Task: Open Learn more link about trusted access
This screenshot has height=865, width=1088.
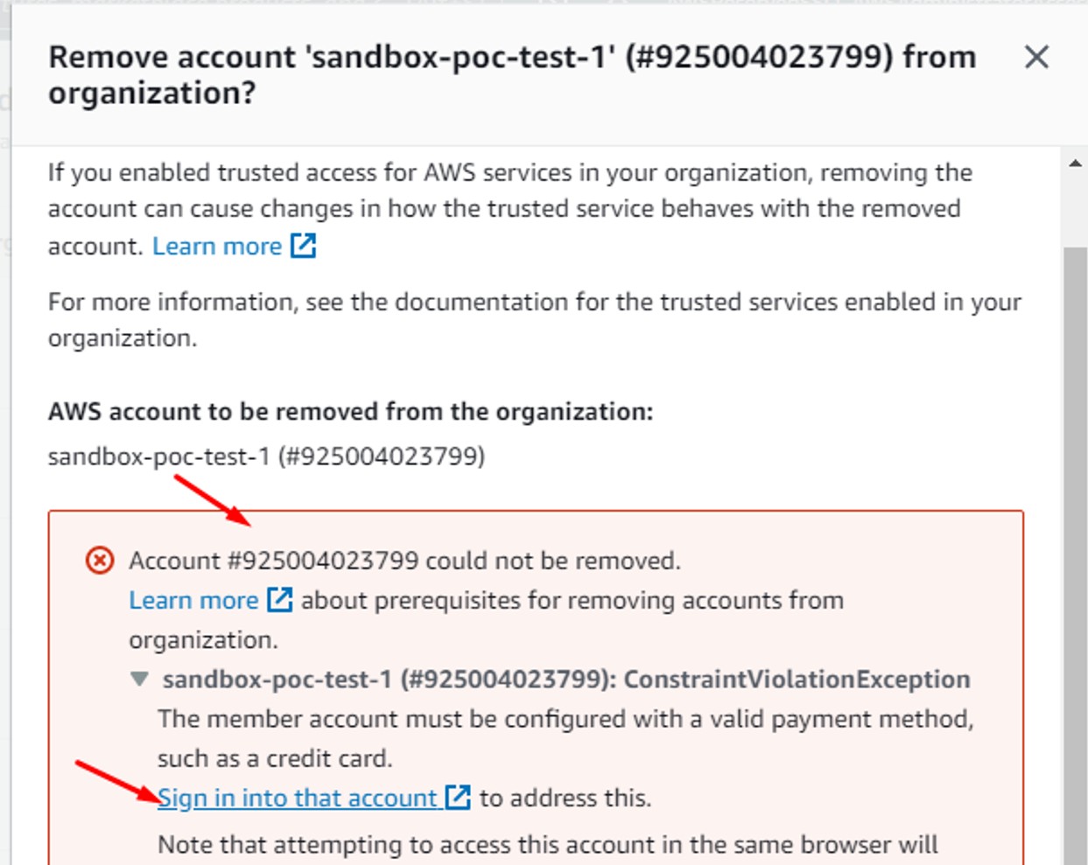Action: [217, 247]
